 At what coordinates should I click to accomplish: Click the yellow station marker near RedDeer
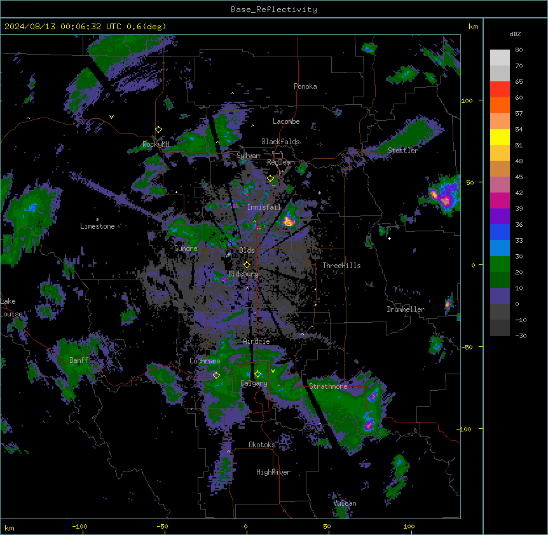click(x=270, y=179)
